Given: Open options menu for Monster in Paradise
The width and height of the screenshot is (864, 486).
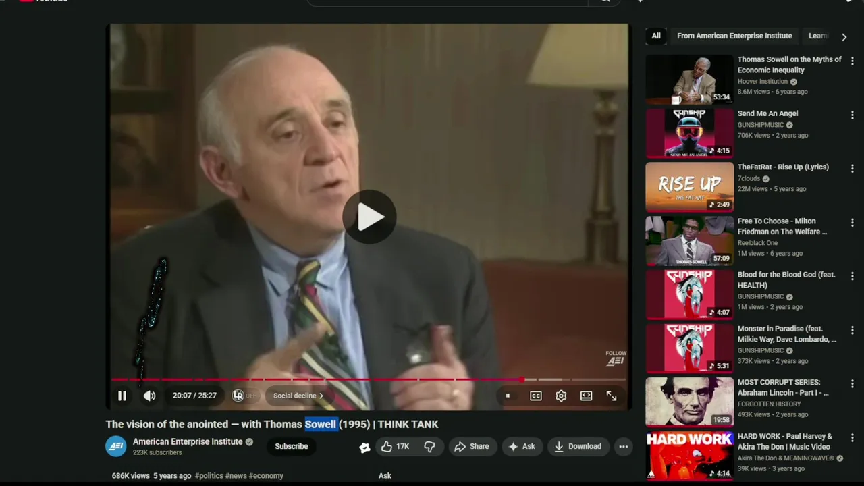Looking at the screenshot, I should (852, 329).
